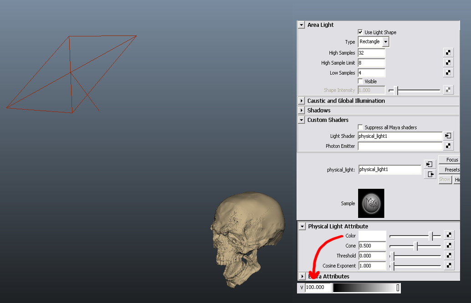Click map button next to Photon Emitter
The width and height of the screenshot is (471, 303).
448,146
